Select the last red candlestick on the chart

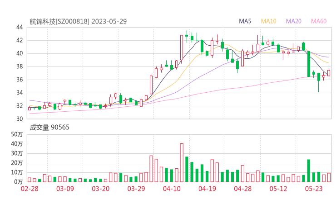pyautogui.click(x=329, y=73)
